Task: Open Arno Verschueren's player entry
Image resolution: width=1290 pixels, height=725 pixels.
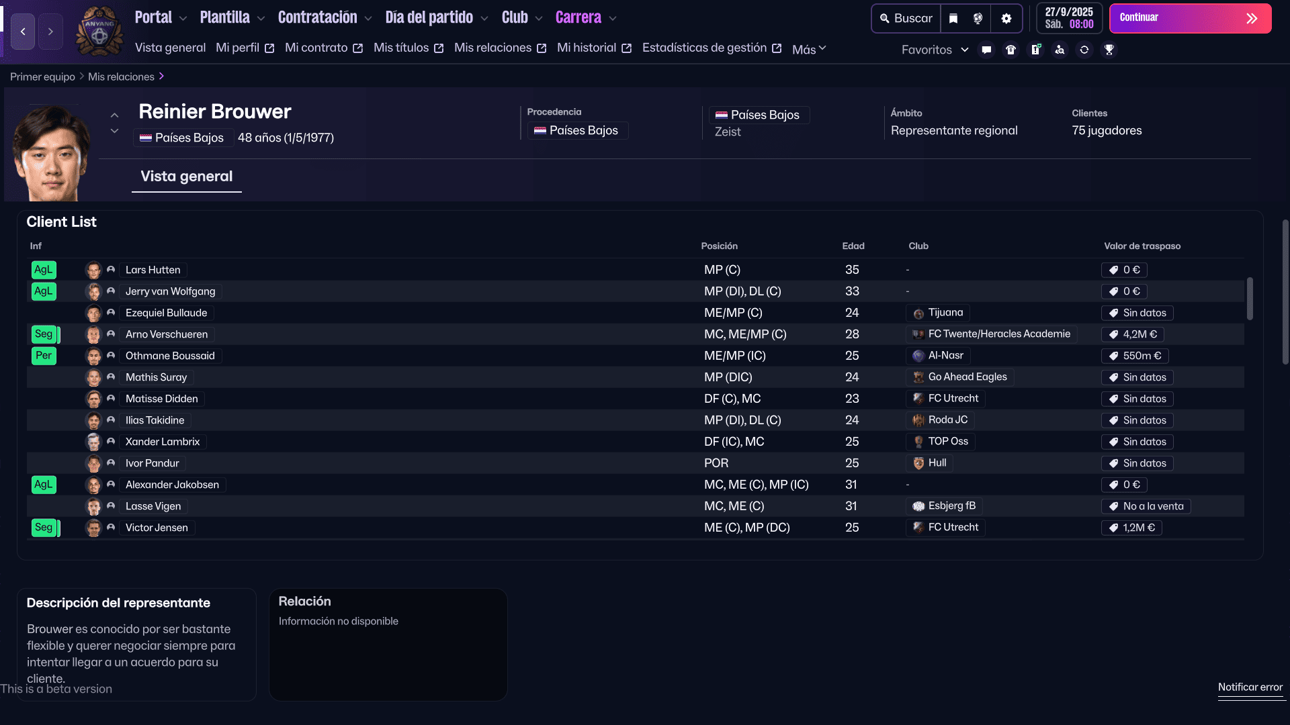Action: coord(167,334)
